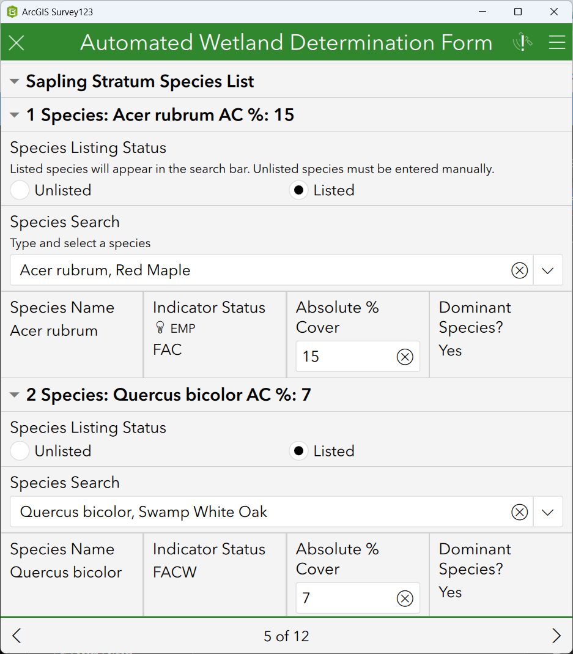Click the location status warning icon

click(522, 42)
